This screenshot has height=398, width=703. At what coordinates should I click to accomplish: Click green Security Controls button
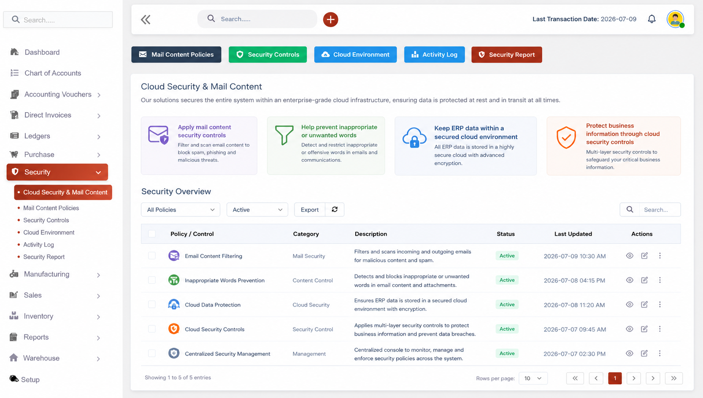(x=268, y=54)
